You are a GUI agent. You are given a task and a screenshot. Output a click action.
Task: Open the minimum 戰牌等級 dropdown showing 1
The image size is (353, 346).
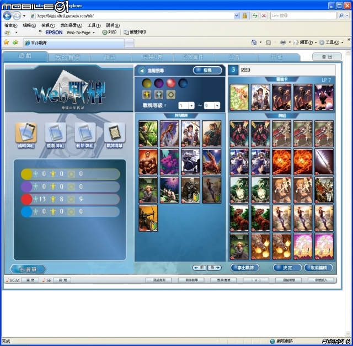(x=191, y=105)
